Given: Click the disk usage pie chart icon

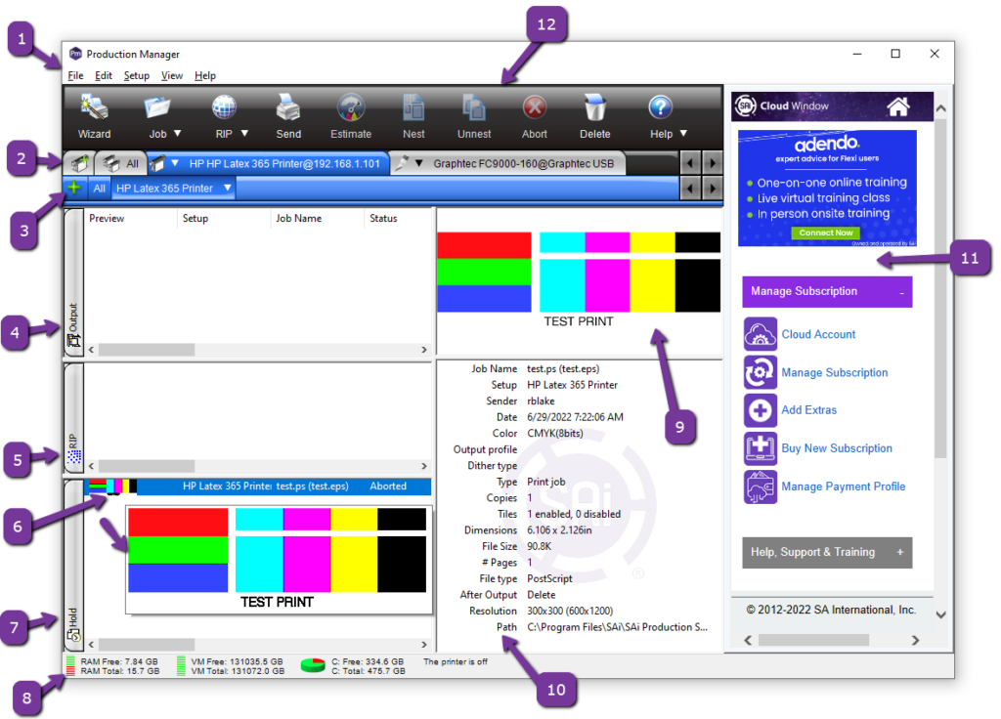Looking at the screenshot, I should pos(313,665).
